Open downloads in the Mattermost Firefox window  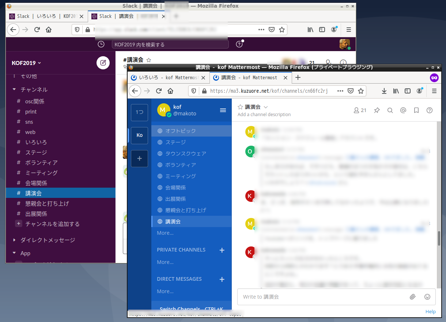coord(384,91)
